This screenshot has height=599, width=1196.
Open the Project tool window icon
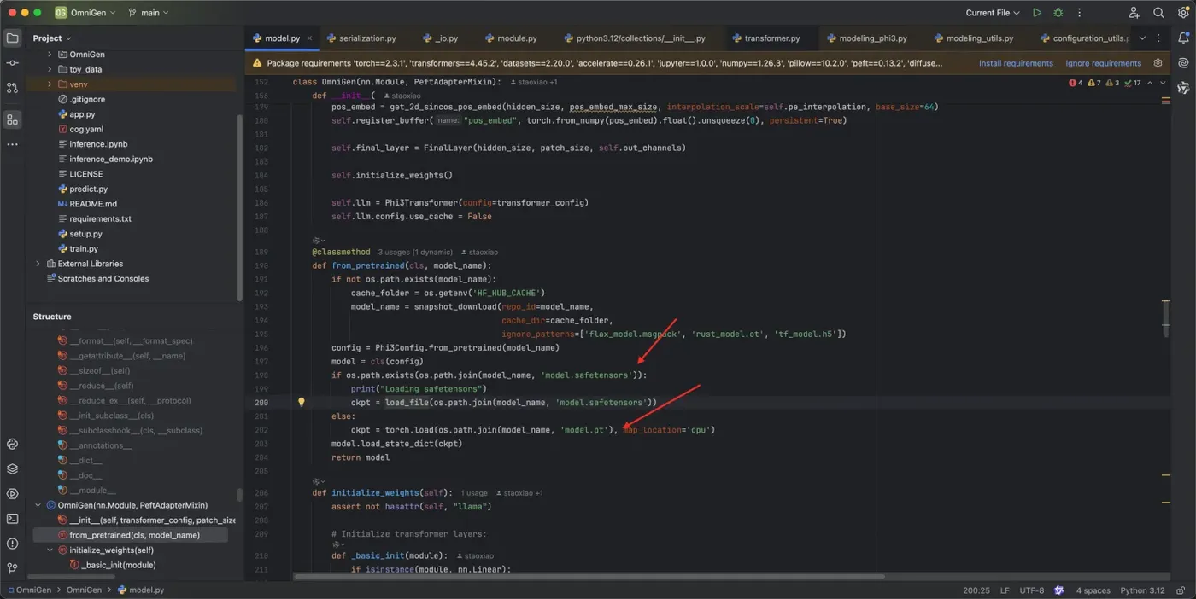pos(12,38)
